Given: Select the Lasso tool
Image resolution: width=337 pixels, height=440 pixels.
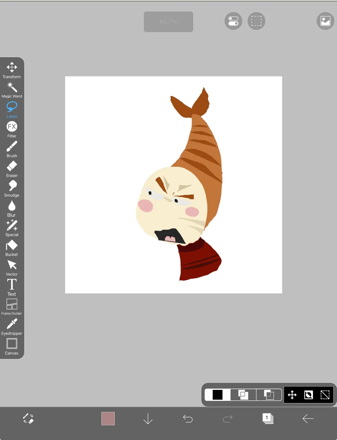Looking at the screenshot, I should (12, 110).
